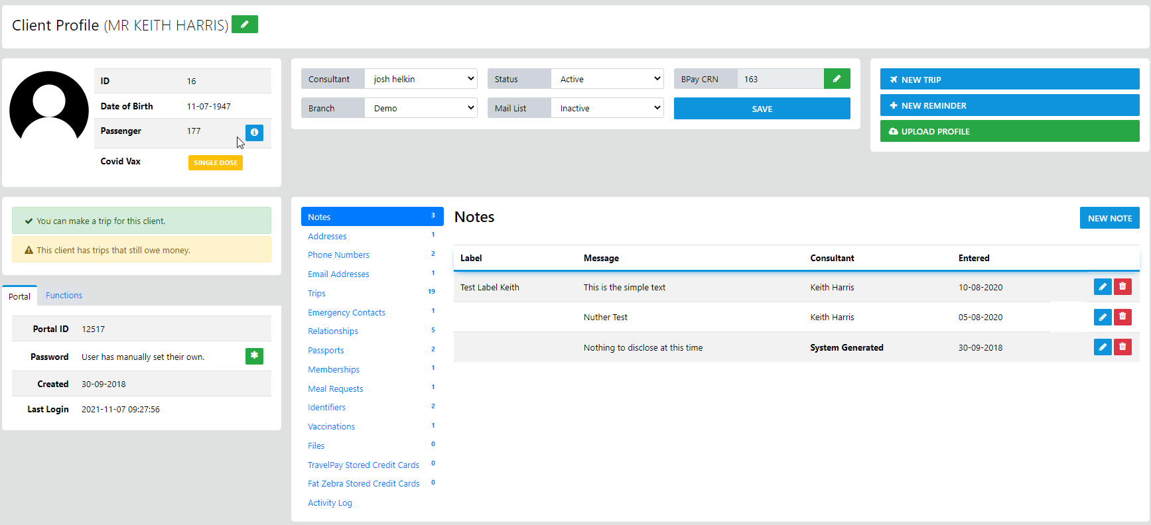Click the green password reset asterisk icon
This screenshot has height=525, width=1151.
254,356
